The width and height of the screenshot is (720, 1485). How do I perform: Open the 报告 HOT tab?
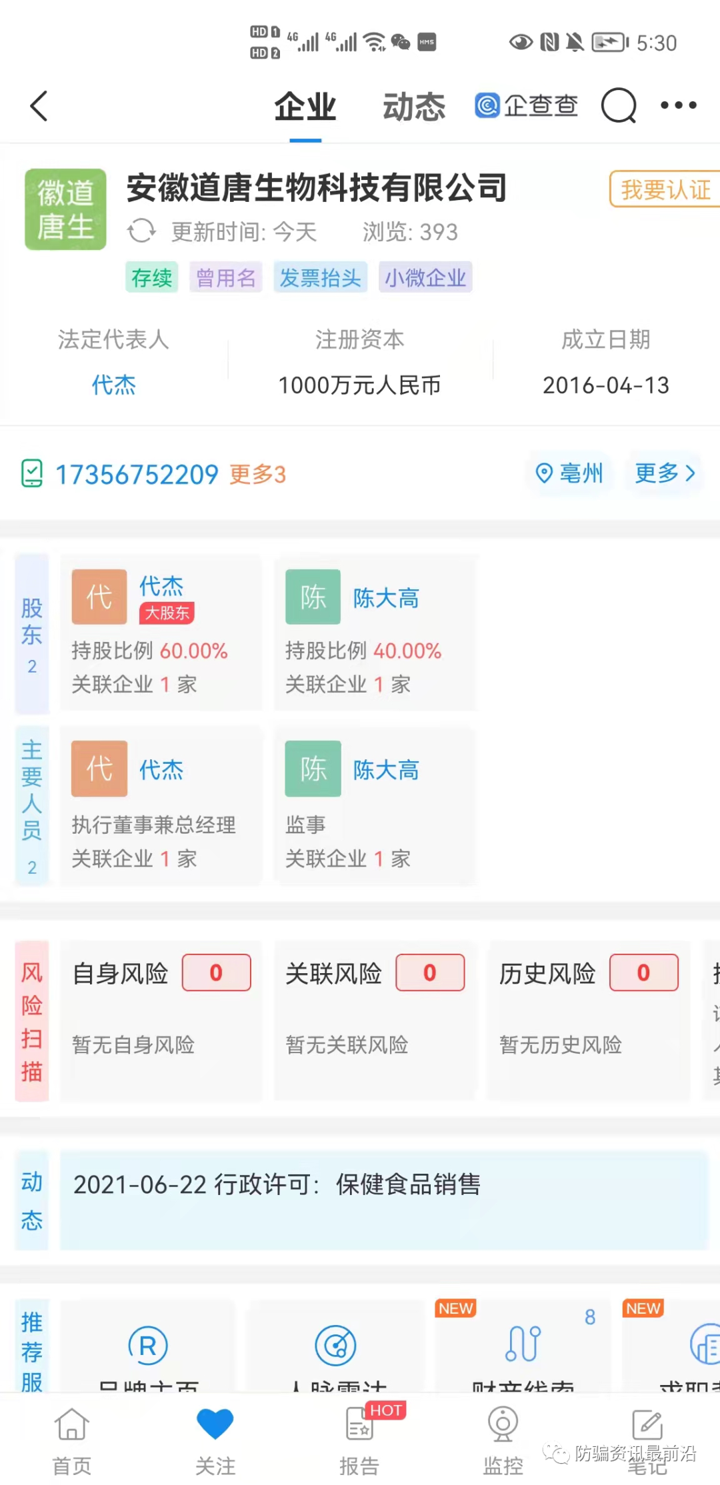359,1440
